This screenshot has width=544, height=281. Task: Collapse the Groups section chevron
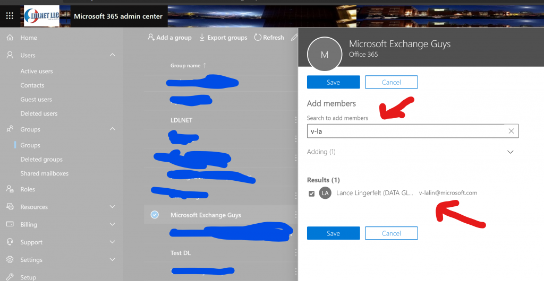113,129
